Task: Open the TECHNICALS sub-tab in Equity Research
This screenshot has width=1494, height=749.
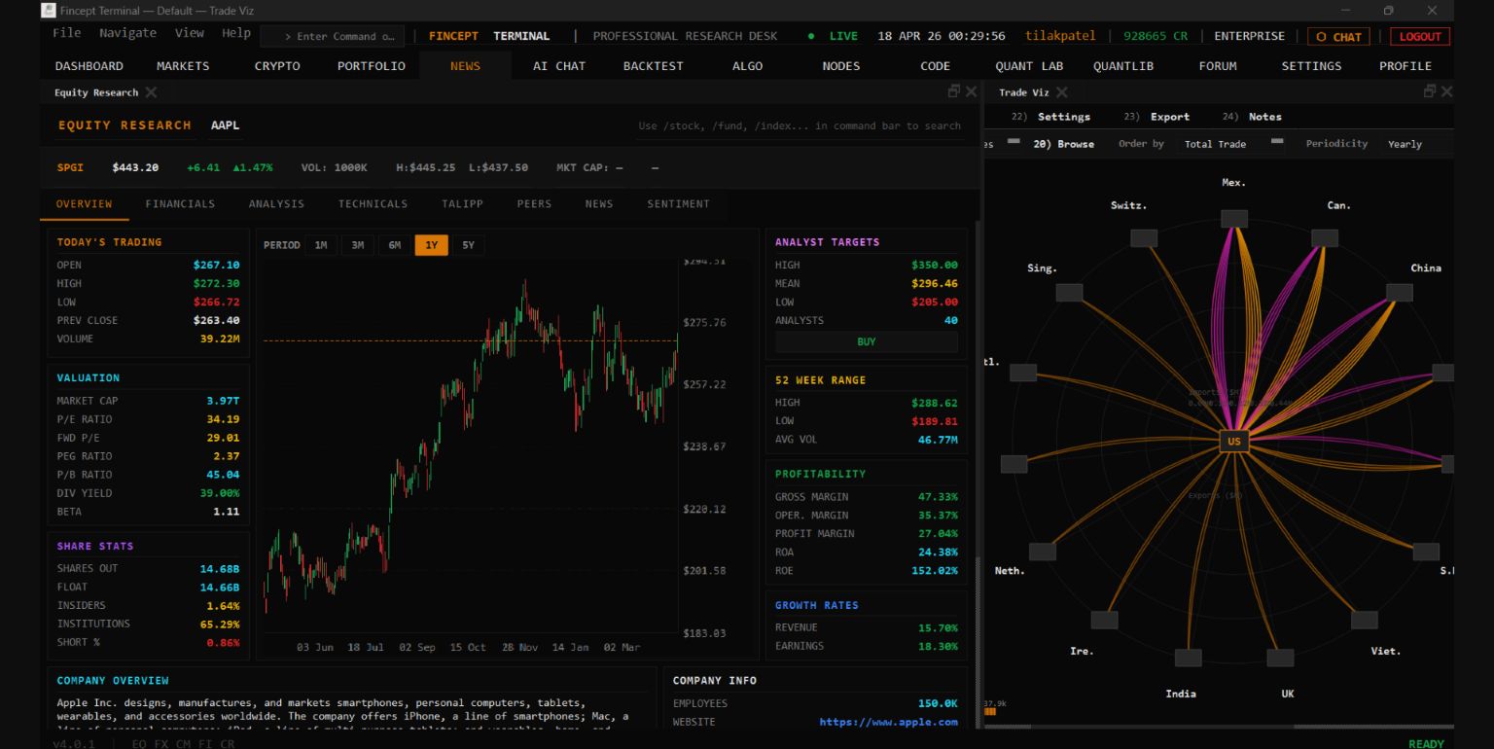Action: coord(373,204)
